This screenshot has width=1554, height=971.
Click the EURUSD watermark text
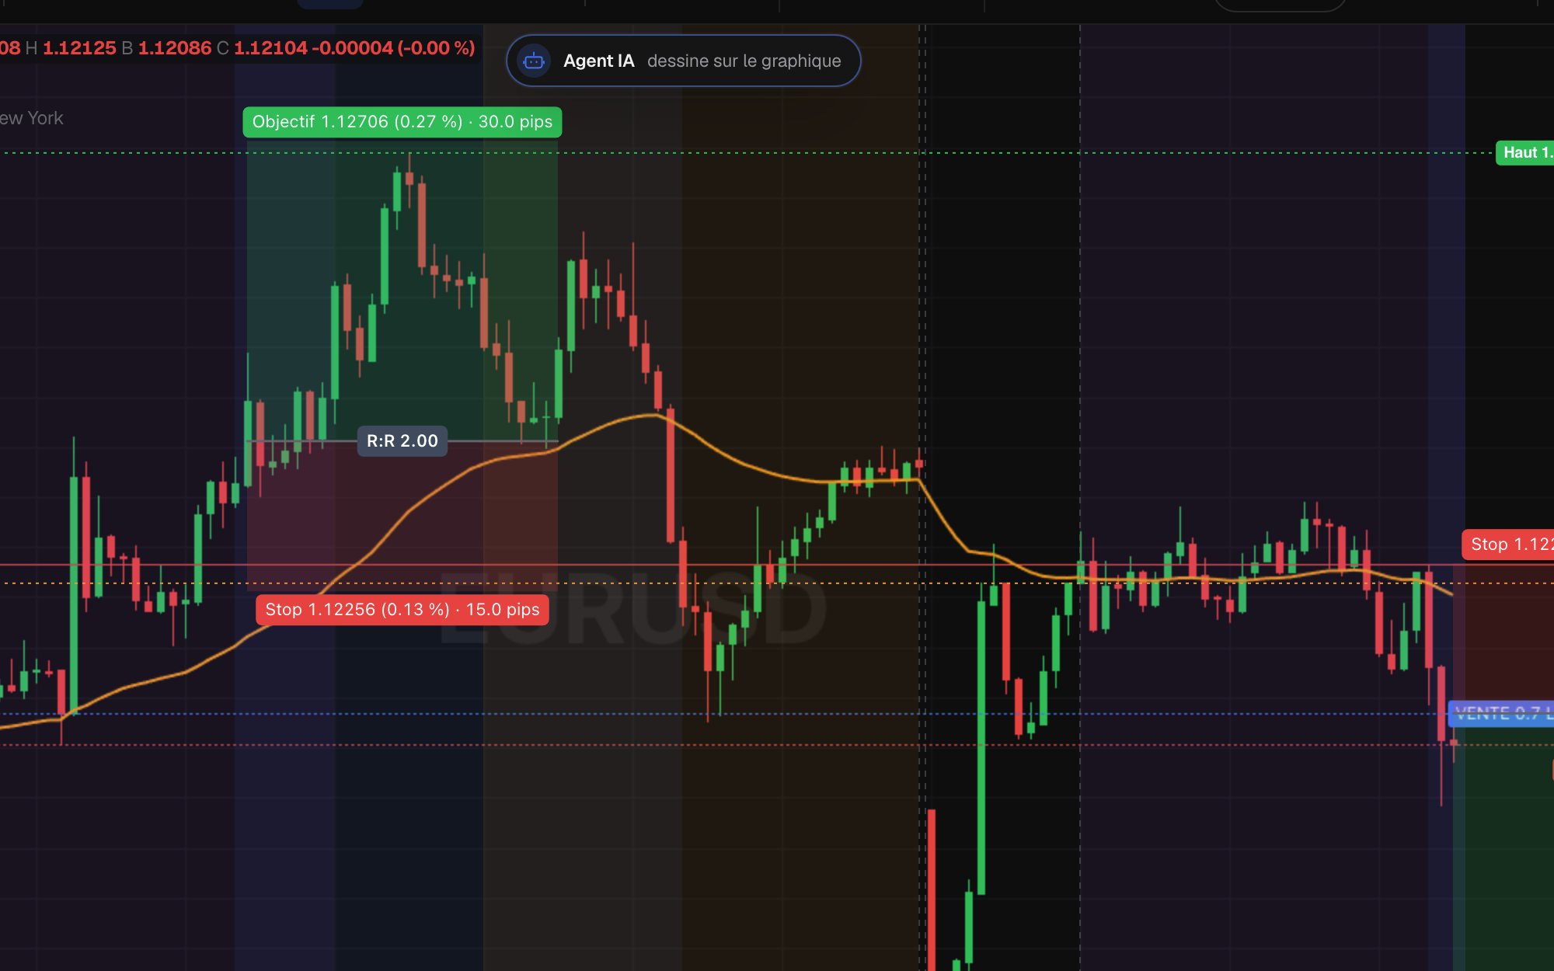tap(633, 610)
